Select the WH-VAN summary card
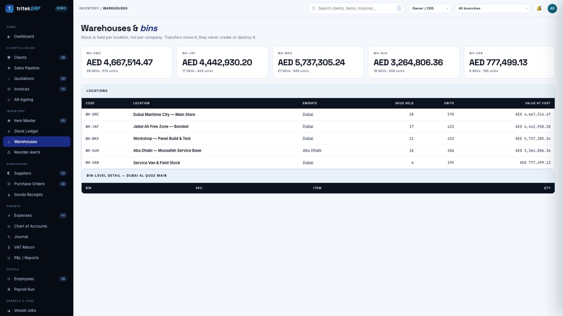563x316 pixels. [510, 62]
